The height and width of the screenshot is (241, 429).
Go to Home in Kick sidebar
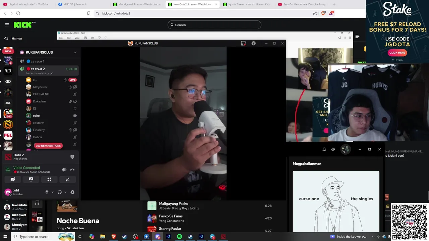[13, 38]
